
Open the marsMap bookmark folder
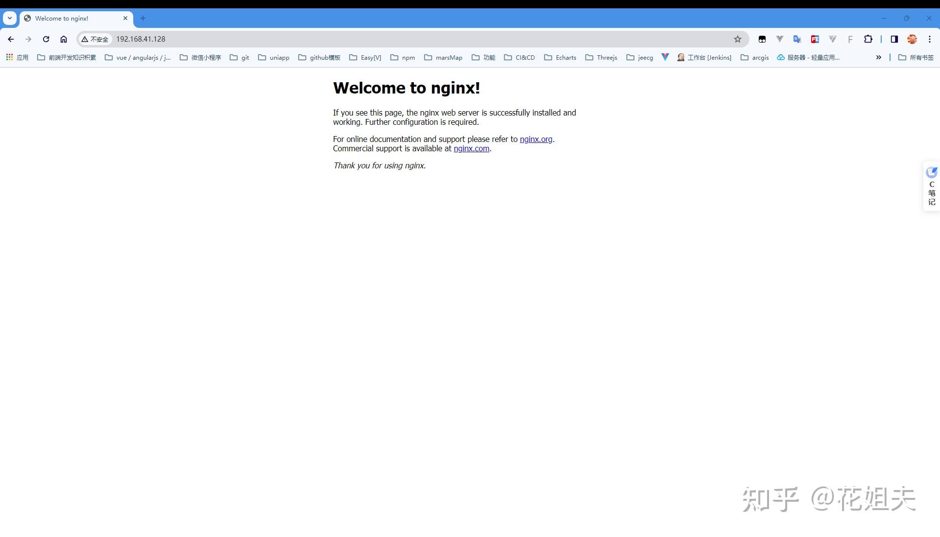443,57
